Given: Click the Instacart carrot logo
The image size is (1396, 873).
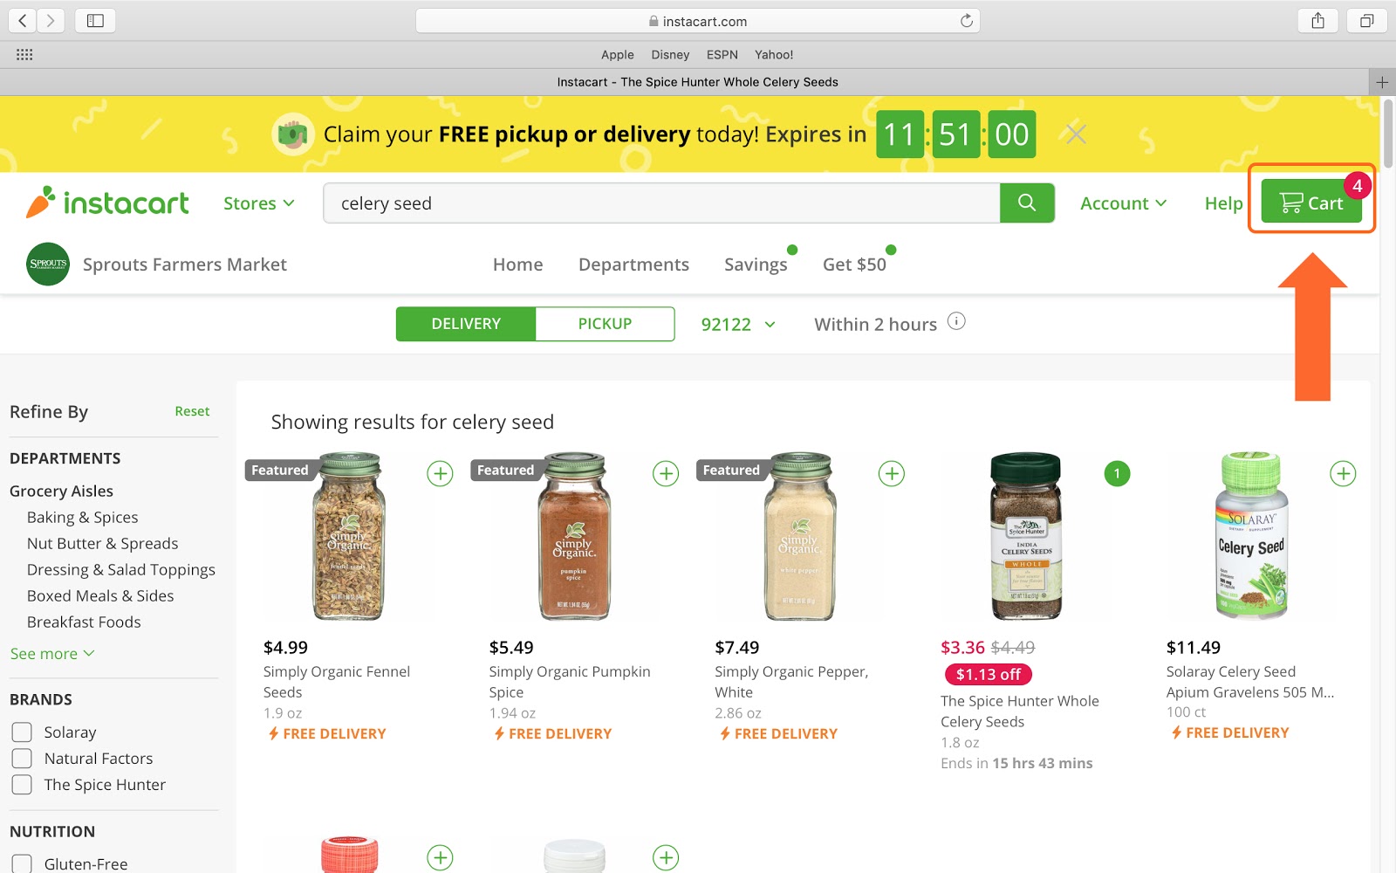Looking at the screenshot, I should coord(107,203).
